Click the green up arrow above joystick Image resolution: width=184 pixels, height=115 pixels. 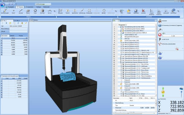point(163,89)
